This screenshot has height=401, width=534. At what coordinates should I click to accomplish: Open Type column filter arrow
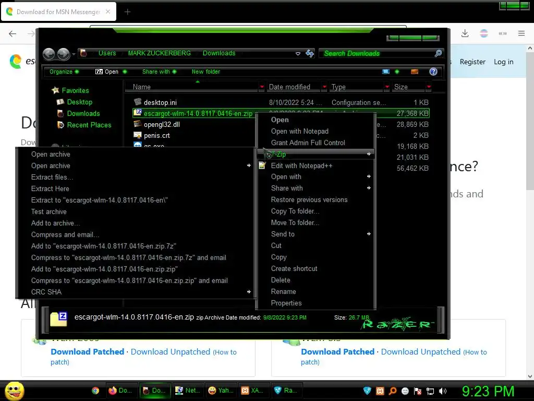pos(387,87)
